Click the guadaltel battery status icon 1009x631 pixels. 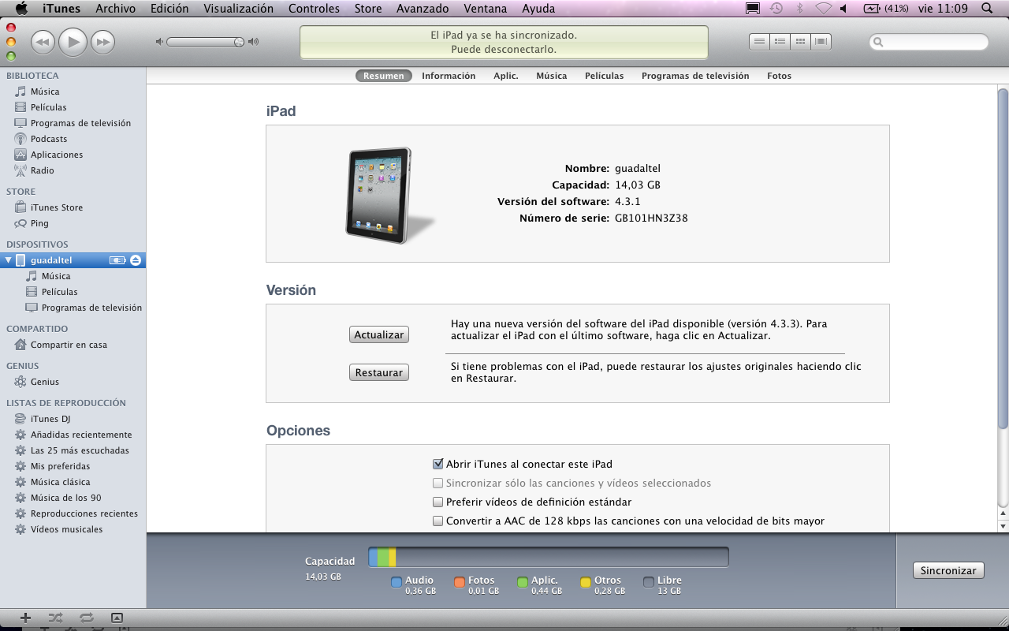point(117,260)
